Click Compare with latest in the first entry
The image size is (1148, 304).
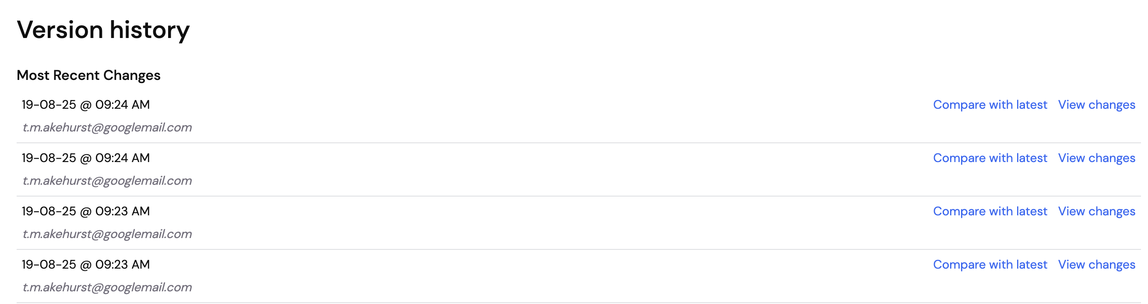tap(990, 105)
